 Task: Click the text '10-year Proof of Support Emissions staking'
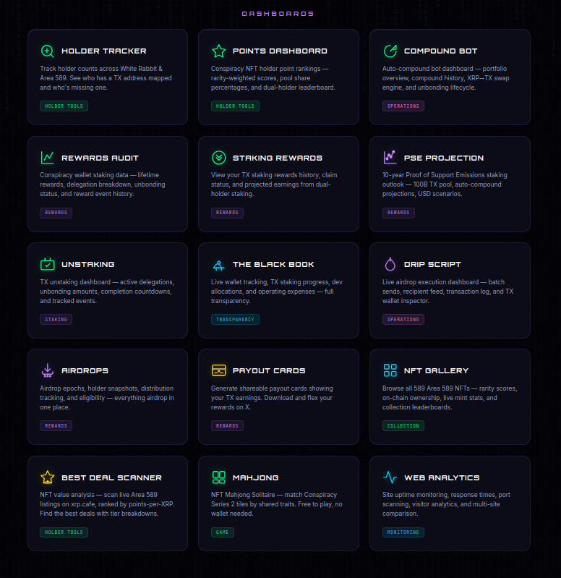tap(445, 175)
